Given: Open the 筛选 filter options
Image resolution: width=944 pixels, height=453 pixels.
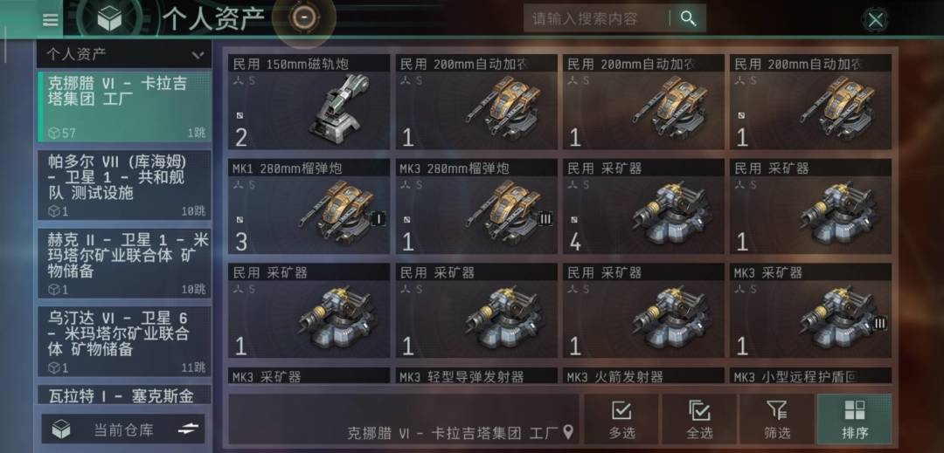Looking at the screenshot, I should click(x=777, y=419).
